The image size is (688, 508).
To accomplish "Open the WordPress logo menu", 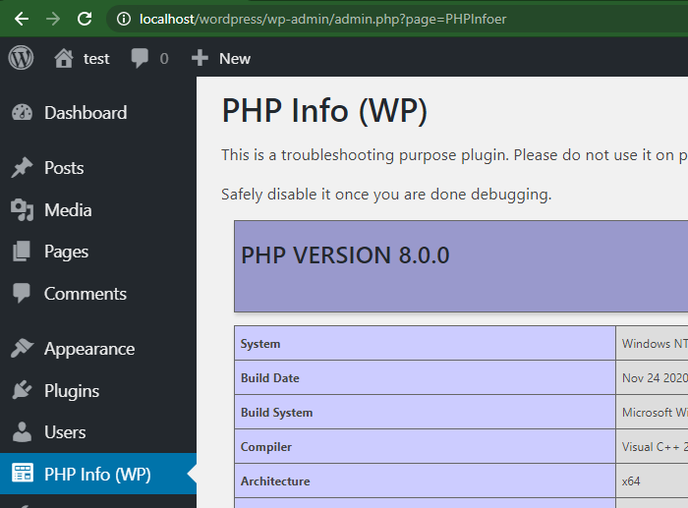I will 21,58.
